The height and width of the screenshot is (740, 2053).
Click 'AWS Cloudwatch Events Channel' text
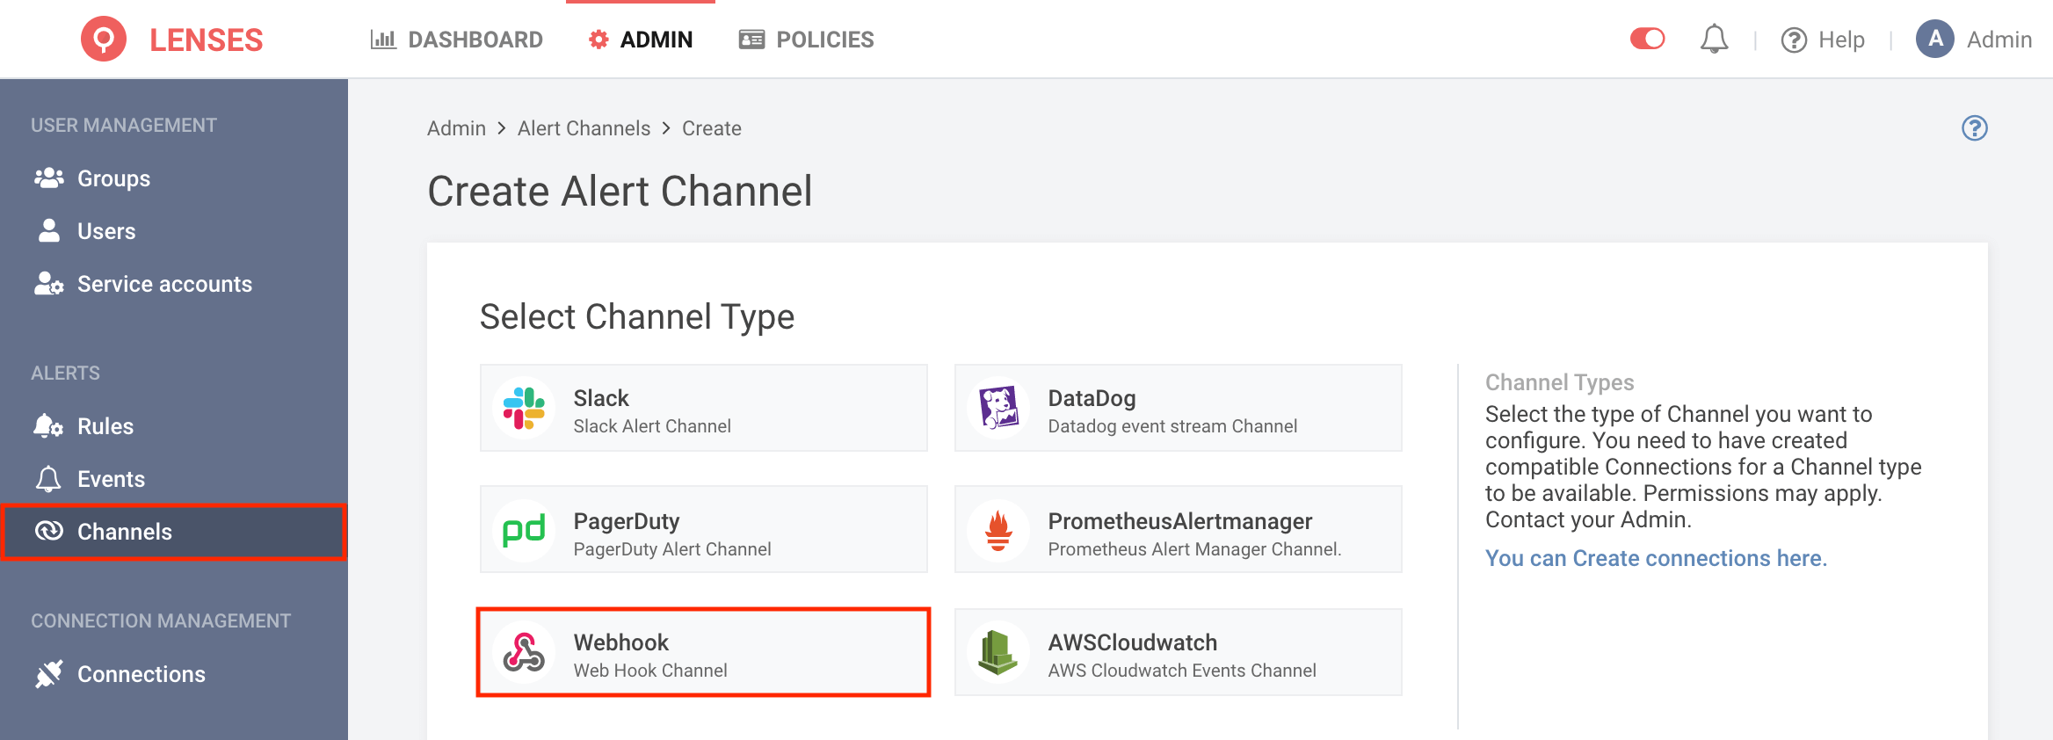click(1182, 671)
